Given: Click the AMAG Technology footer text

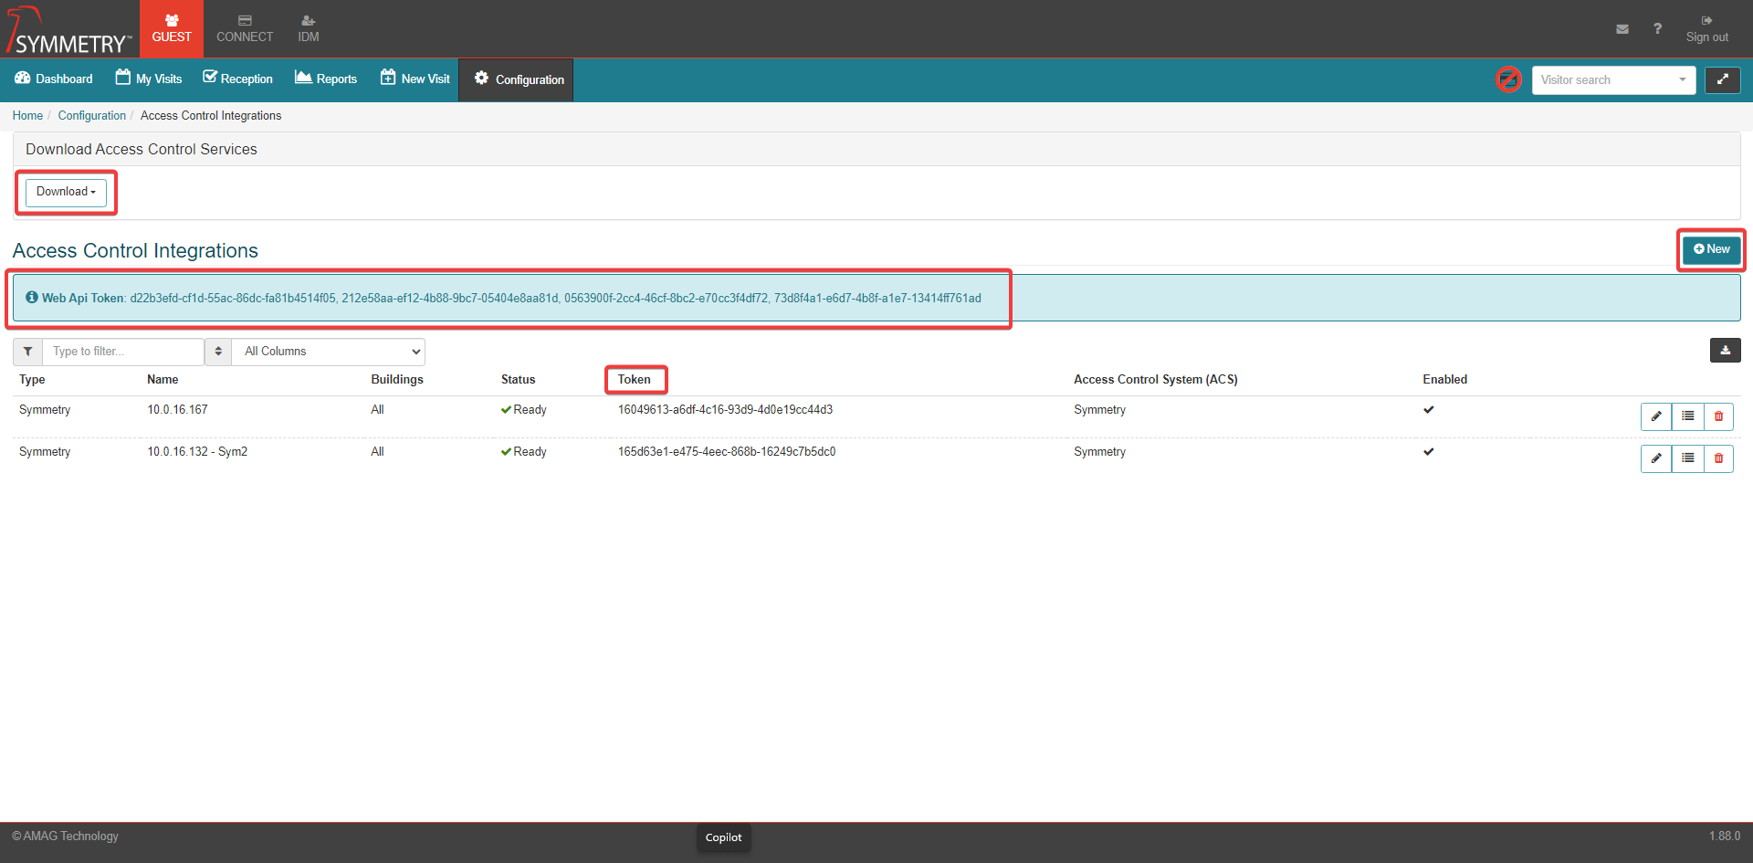Looking at the screenshot, I should (65, 836).
